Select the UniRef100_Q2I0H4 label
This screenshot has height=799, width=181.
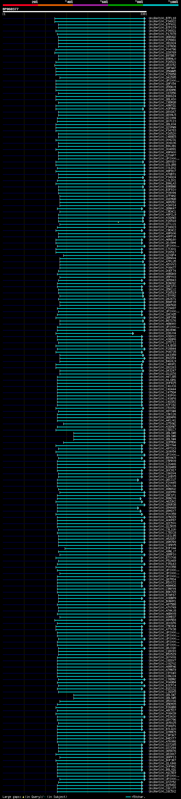pyautogui.click(x=162, y=118)
